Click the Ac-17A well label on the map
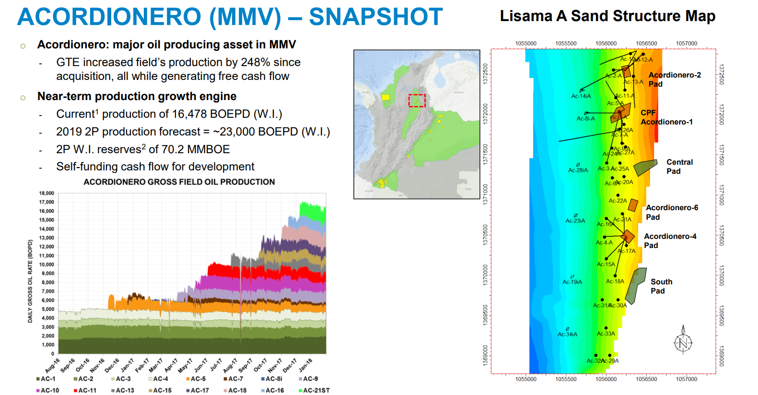 (627, 251)
